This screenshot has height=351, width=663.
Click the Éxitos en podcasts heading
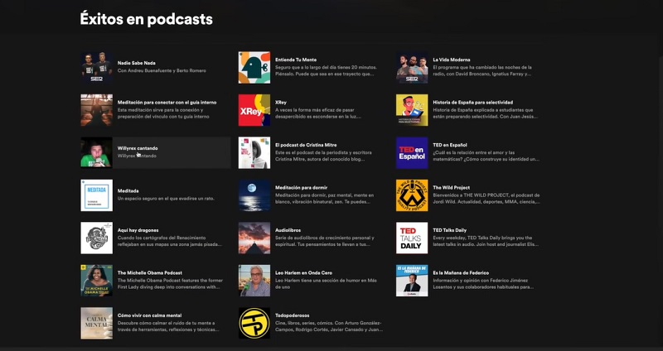(x=146, y=19)
